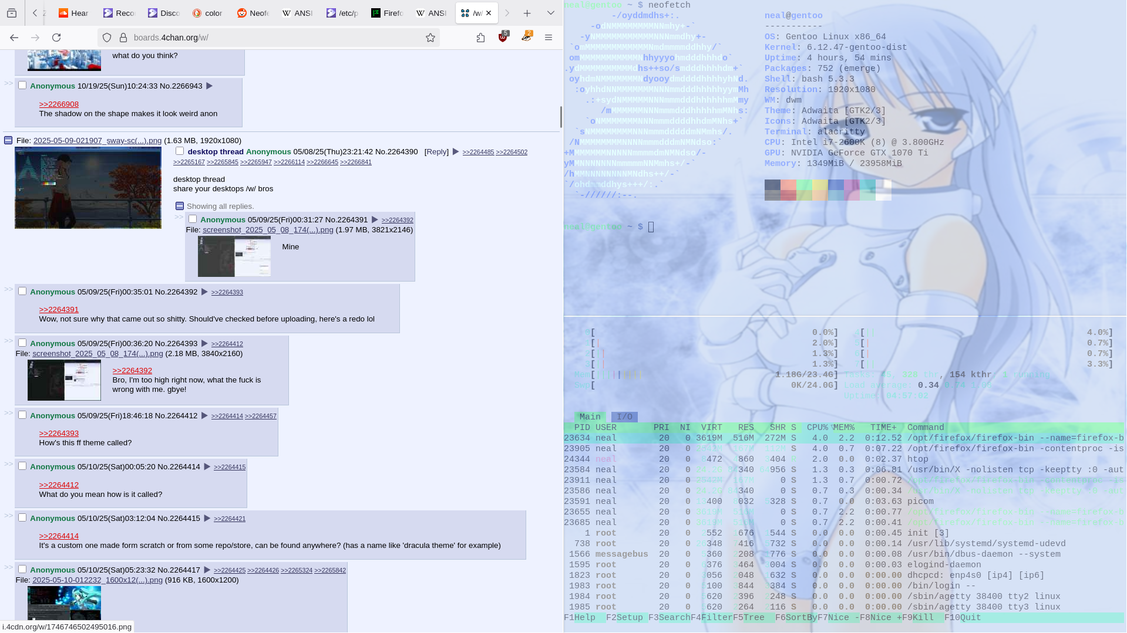Screen dimensions: 1127x633
Task: Open the Firefox View icon beside the tabs
Action: tap(12, 13)
